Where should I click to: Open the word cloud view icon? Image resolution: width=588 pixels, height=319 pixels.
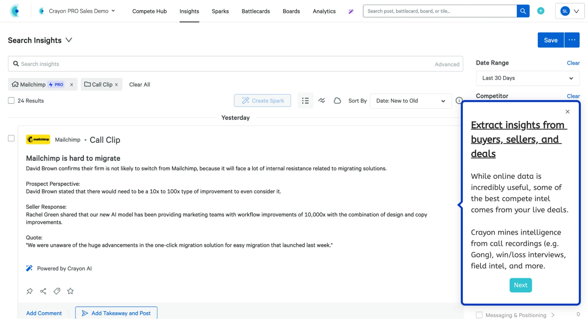pyautogui.click(x=337, y=101)
